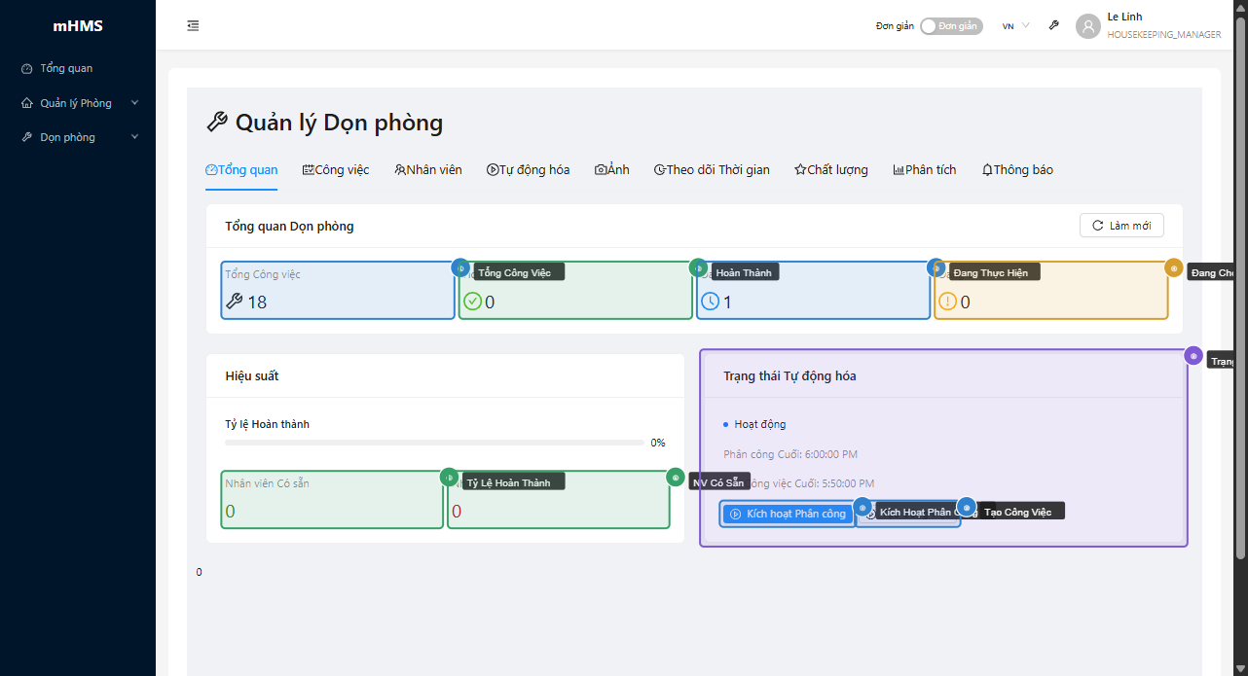The width and height of the screenshot is (1248, 676).
Task: Click the vertical page scrollbar
Action: pos(1240,292)
